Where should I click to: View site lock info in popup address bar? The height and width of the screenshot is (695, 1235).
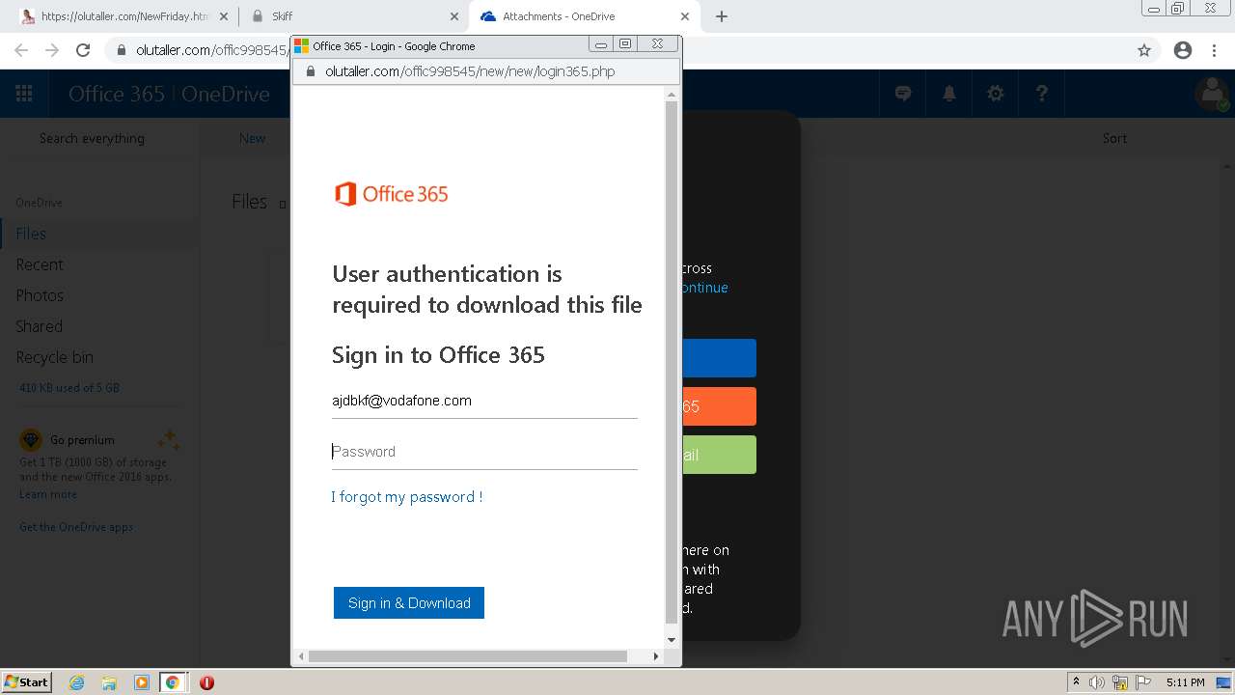pyautogui.click(x=311, y=71)
